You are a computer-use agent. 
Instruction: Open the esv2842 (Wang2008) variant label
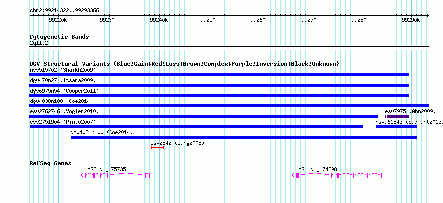point(177,143)
